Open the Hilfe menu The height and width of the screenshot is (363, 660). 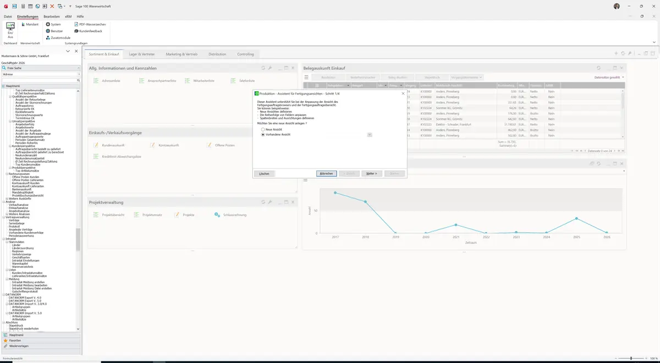coord(80,16)
